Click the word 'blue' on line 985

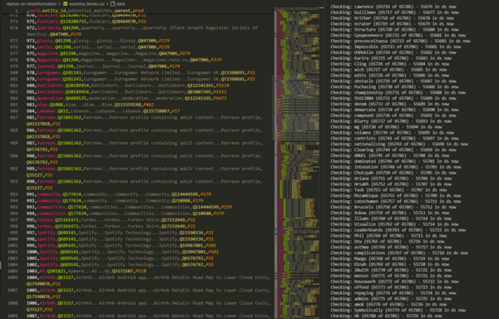pos(42,105)
